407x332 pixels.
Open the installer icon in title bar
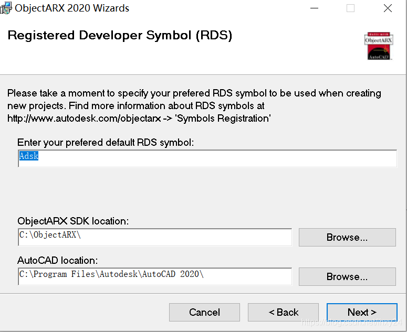pos(6,8)
